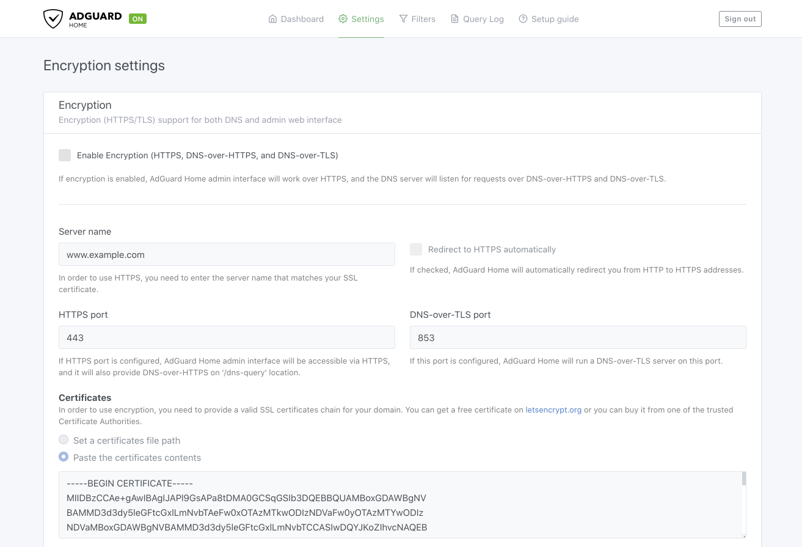
Task: Focus the HTTPS port field
Action: tap(227, 337)
